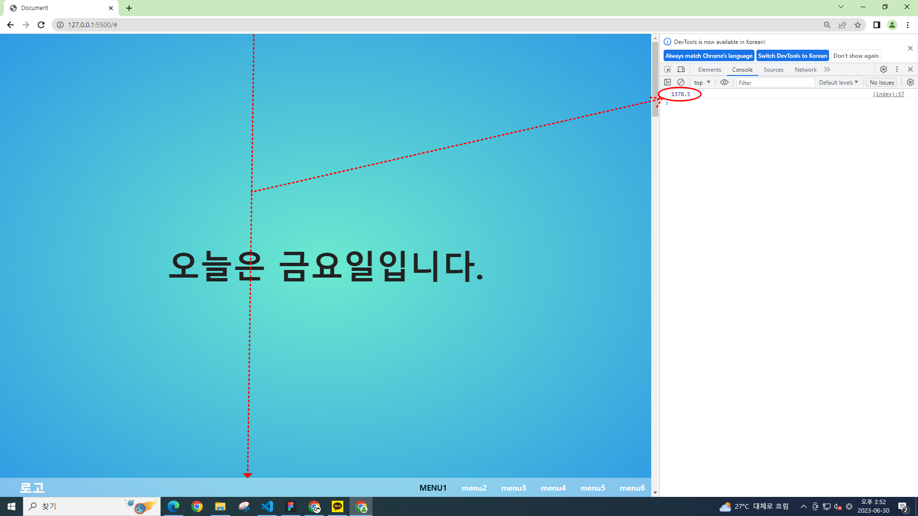Reload the page
918x516 pixels.
41,25
